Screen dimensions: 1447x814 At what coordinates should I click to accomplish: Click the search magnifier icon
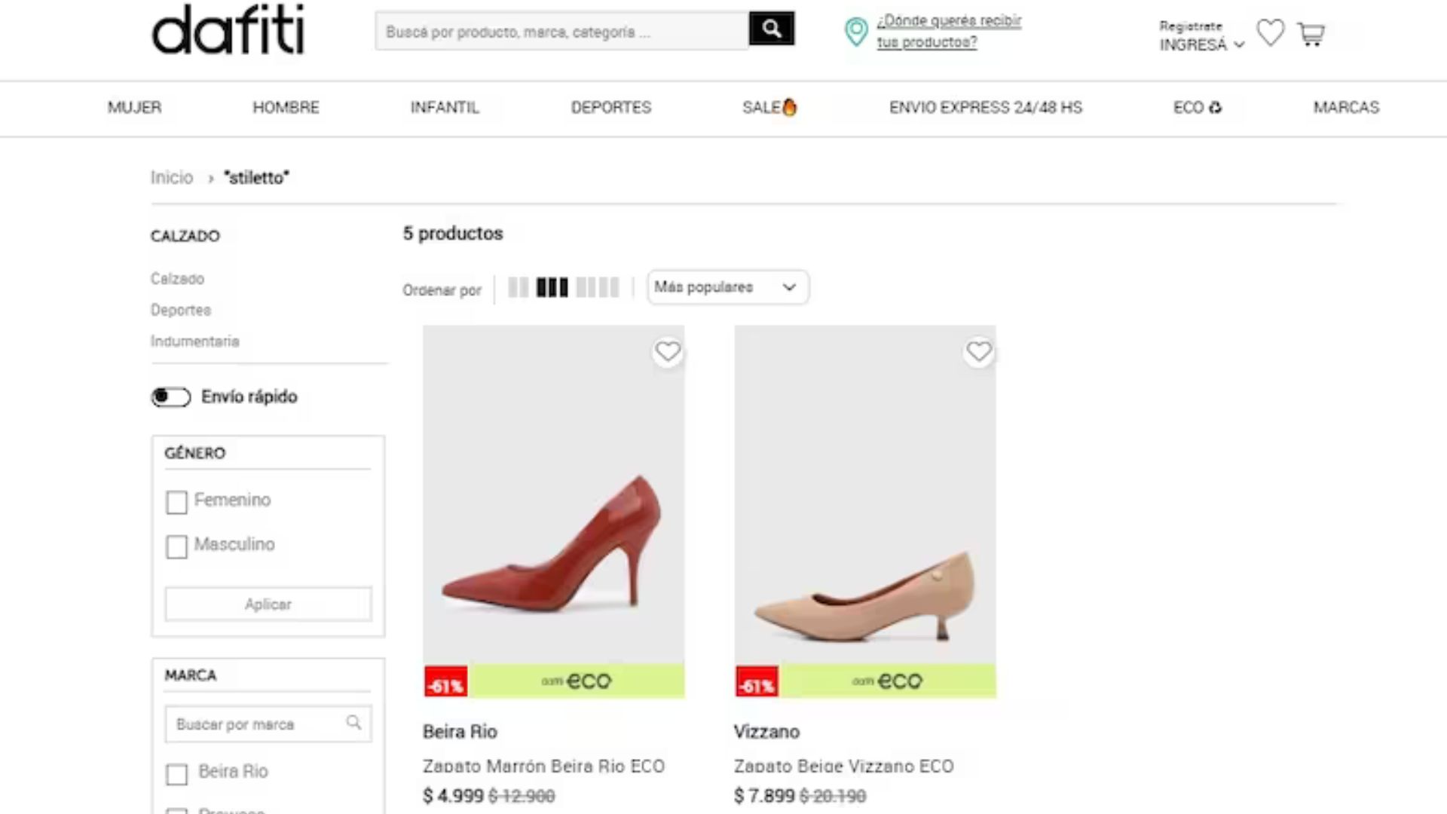[770, 28]
